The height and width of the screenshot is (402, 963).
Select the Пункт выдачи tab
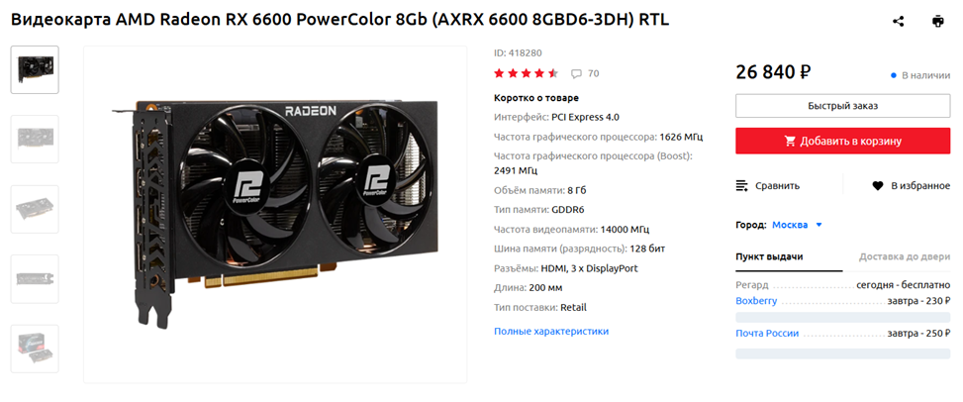tap(769, 256)
